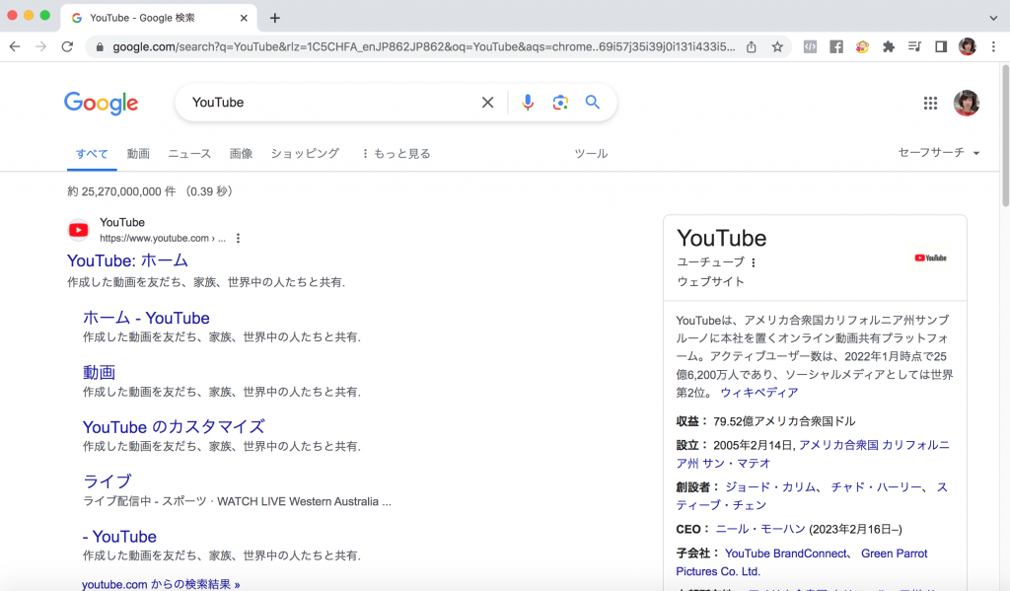Share this page from the address bar
1010x591 pixels.
tap(751, 47)
